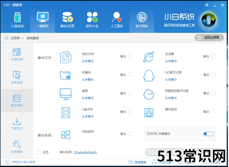The height and width of the screenshot is (167, 229).
Task: Click the QQ penguin icon
Action: [x=149, y=76]
